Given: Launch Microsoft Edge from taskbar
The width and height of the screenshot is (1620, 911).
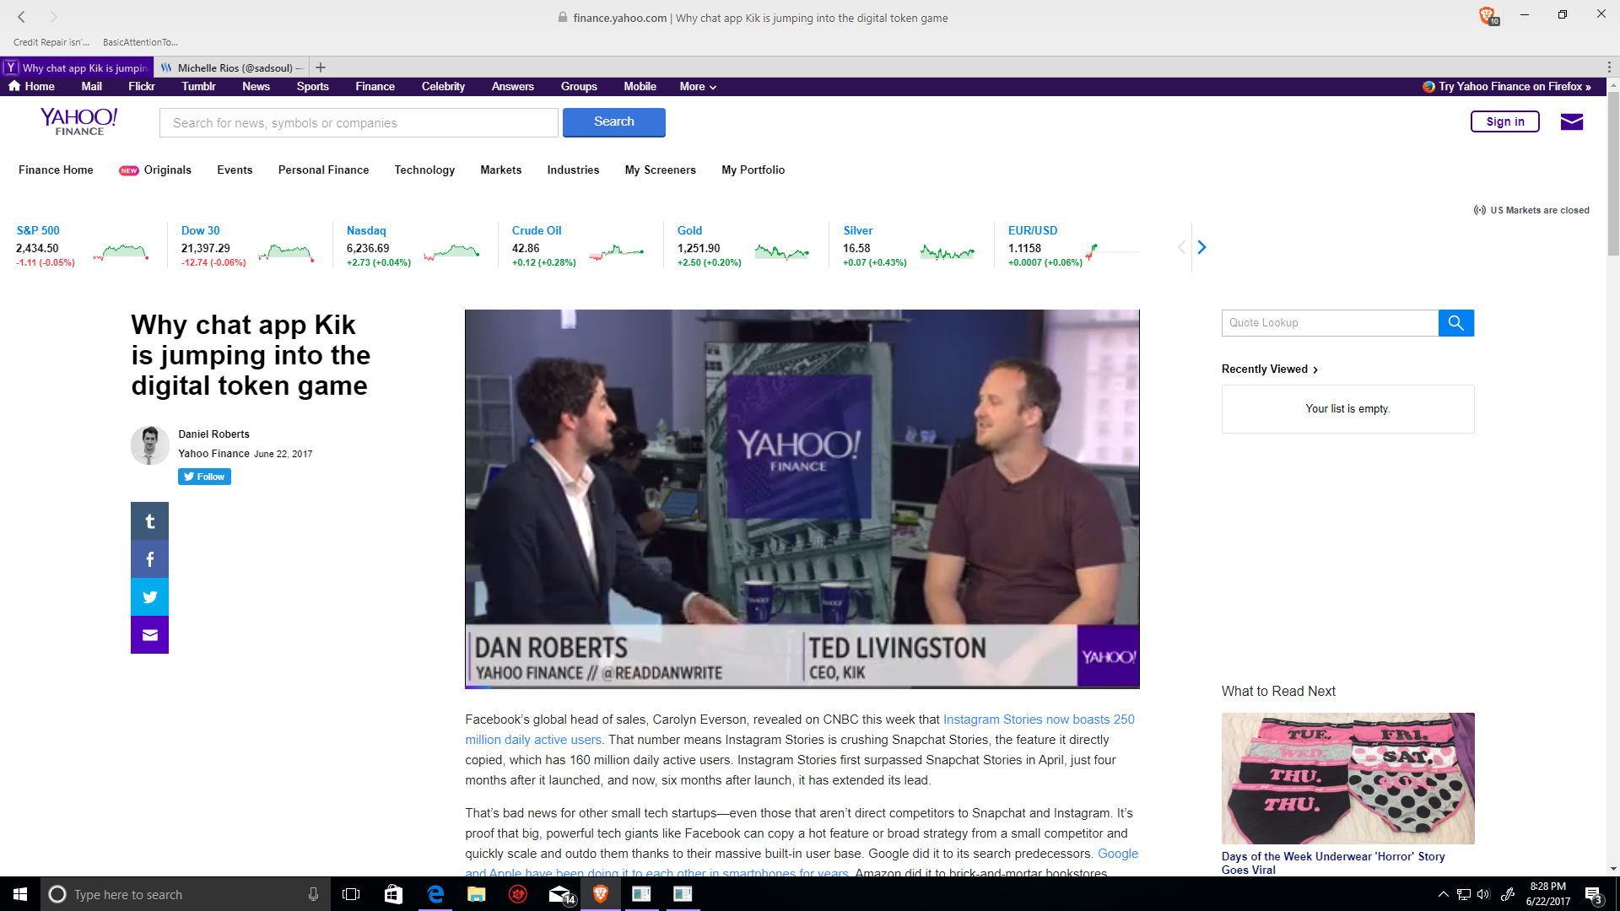Looking at the screenshot, I should 435,894.
